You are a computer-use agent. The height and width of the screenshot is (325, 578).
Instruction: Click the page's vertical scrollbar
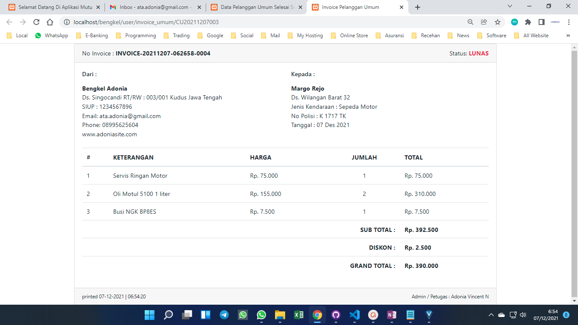(574, 169)
